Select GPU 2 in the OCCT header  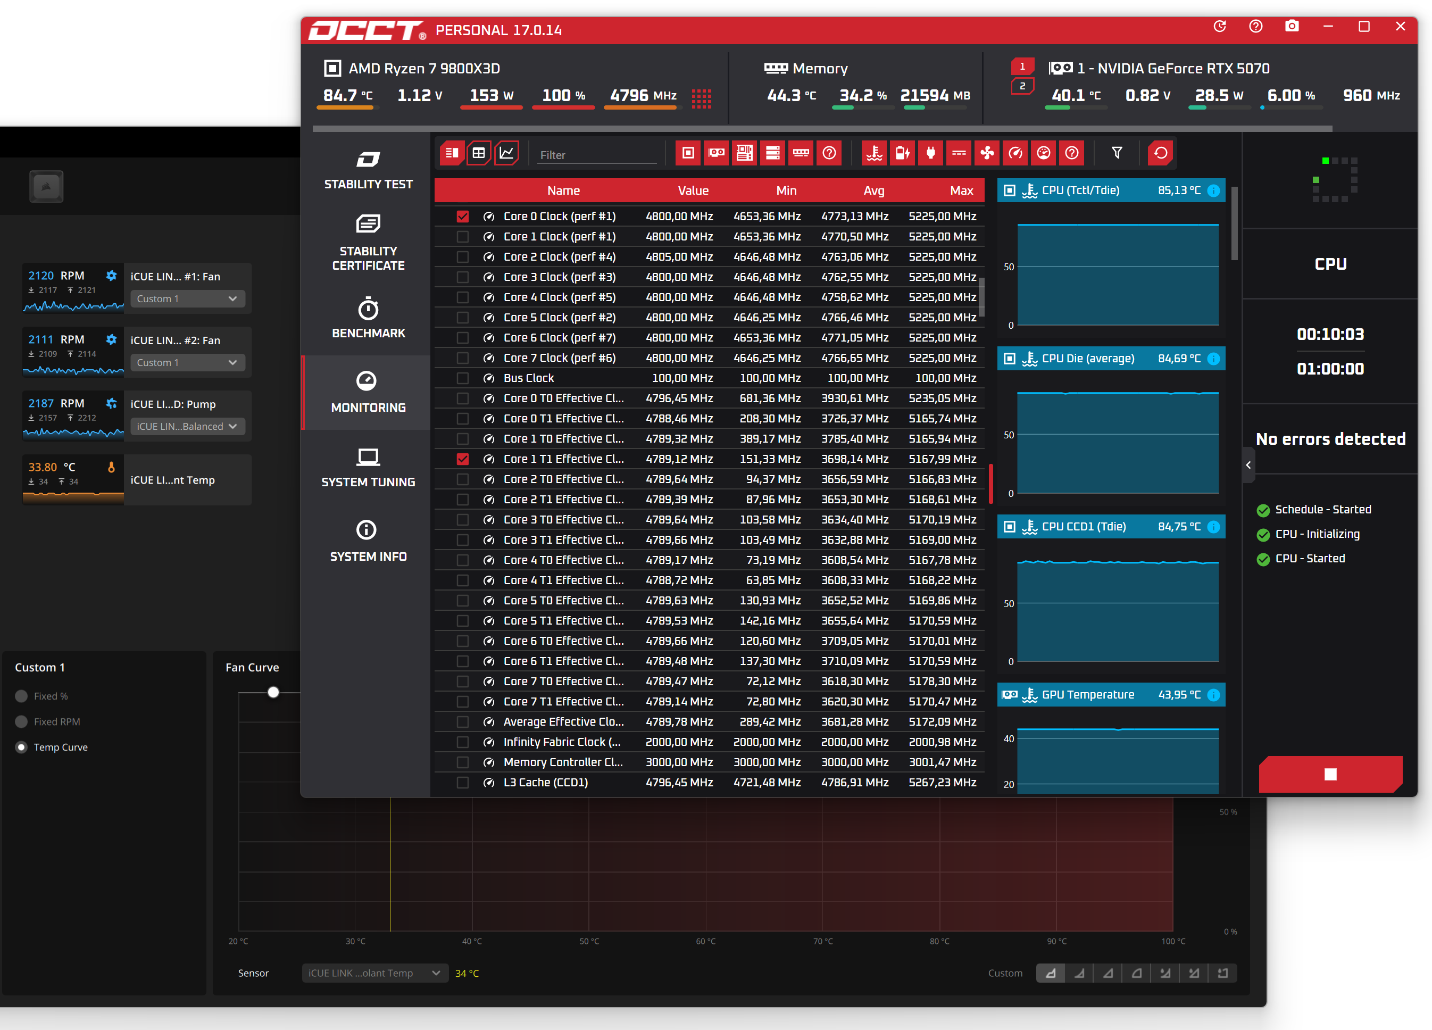click(x=1022, y=85)
